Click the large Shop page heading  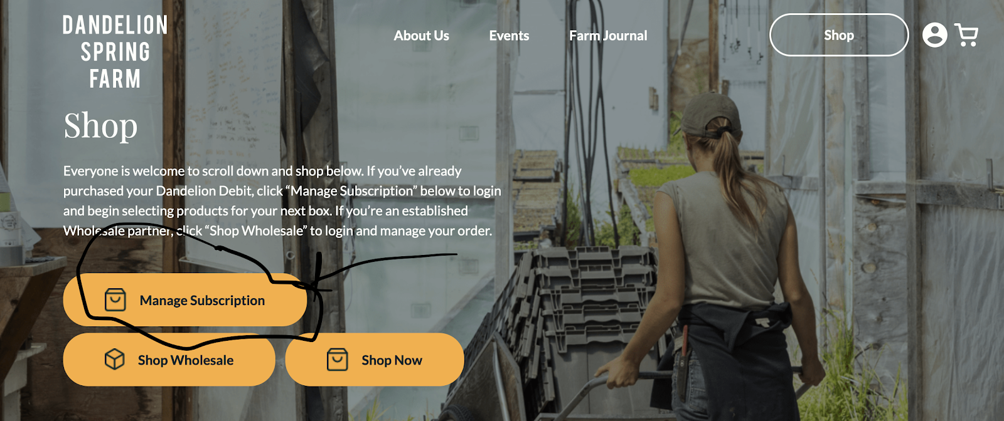pos(100,126)
